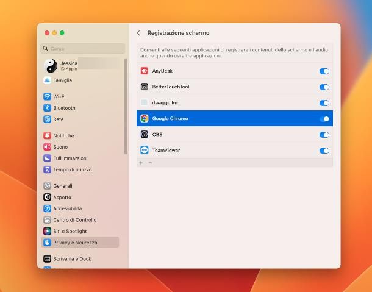Click the Cerca search field
The height and width of the screenshot is (292, 372).
pos(82,48)
